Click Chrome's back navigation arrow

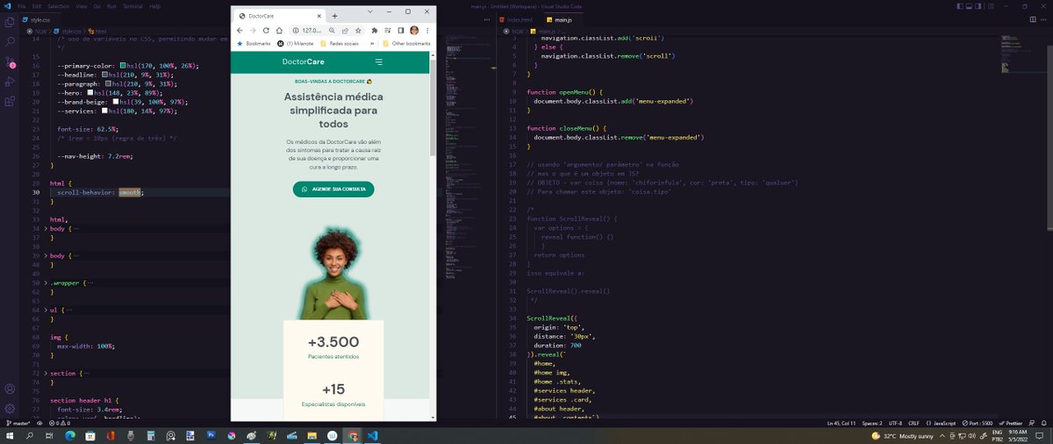tap(240, 30)
